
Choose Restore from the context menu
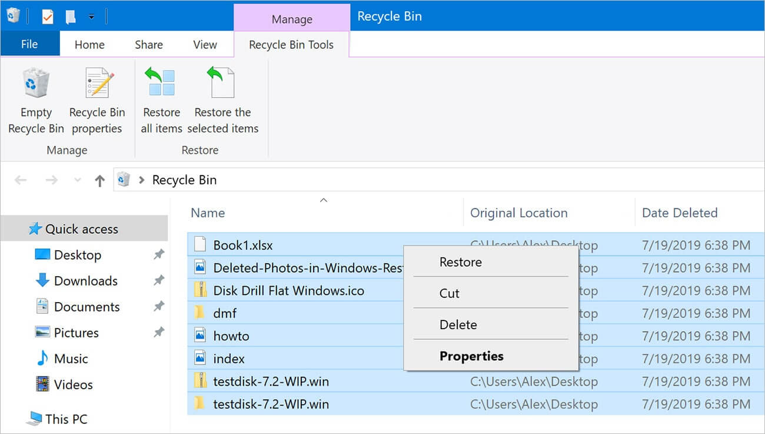click(x=460, y=262)
